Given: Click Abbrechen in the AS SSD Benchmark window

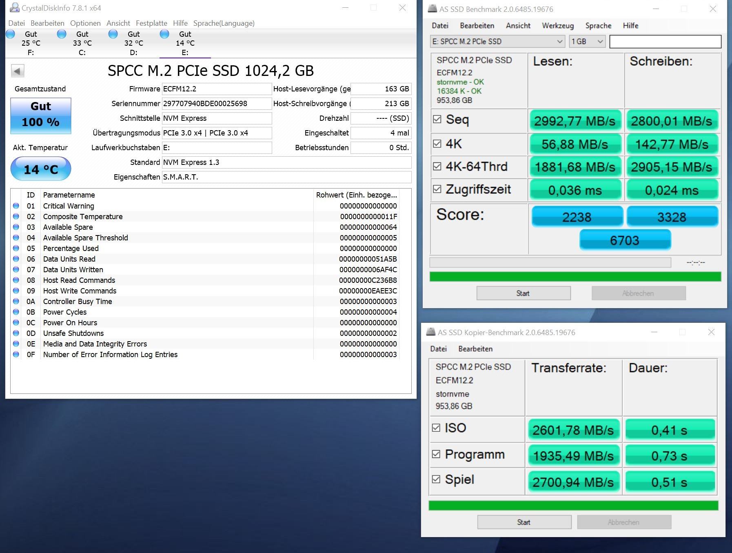Looking at the screenshot, I should pyautogui.click(x=639, y=293).
